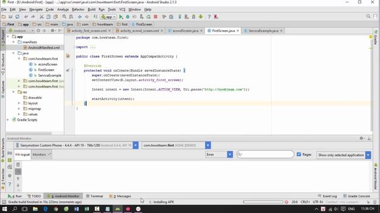The height and width of the screenshot is (213, 380).
Task: Click the Debug app bug icon
Action: click(x=128, y=17)
